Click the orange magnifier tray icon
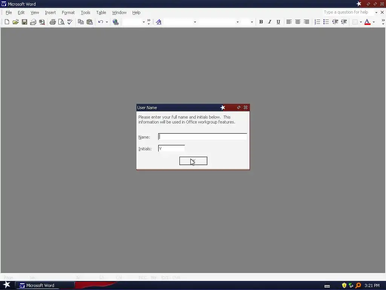 pos(358,285)
